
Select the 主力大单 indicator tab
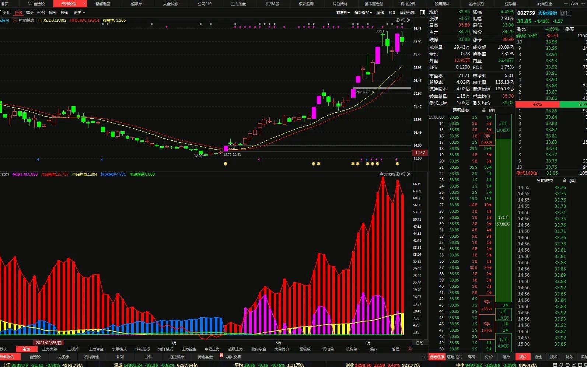[x=50, y=349]
